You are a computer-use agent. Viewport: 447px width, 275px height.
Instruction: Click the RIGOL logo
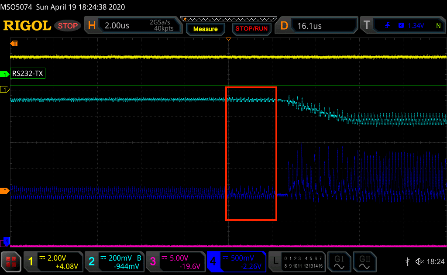tap(27, 26)
